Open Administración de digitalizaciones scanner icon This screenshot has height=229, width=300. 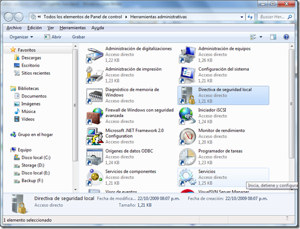(95, 55)
